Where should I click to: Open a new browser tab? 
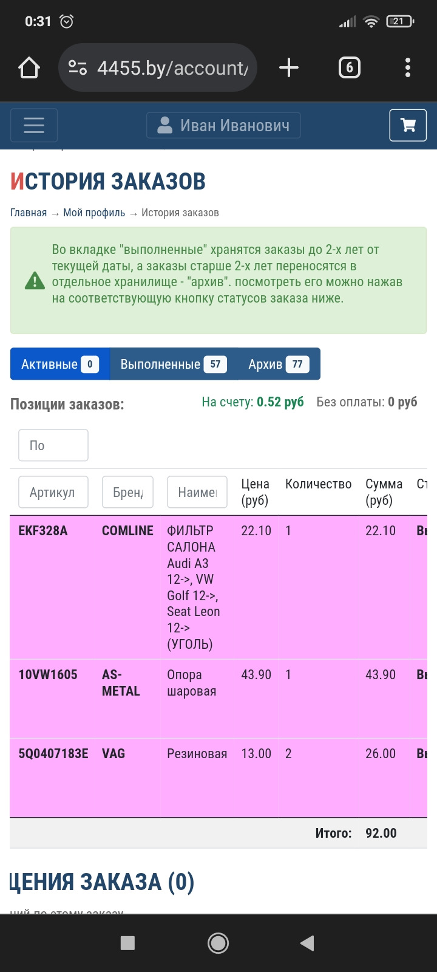click(x=289, y=67)
